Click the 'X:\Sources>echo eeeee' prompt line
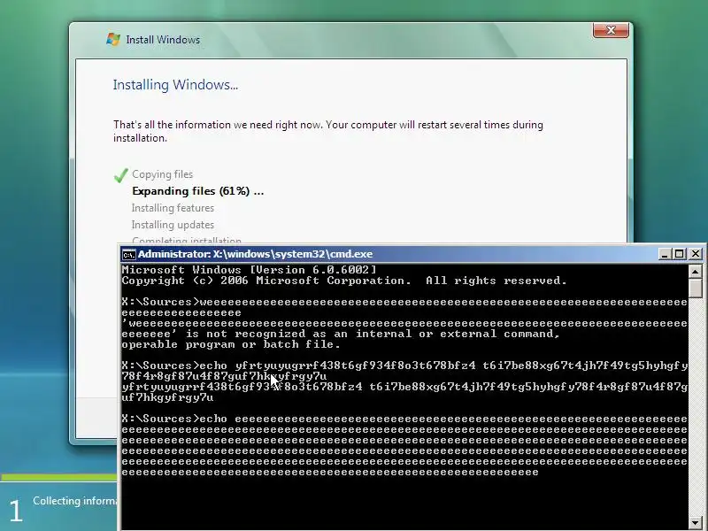 (x=404, y=419)
